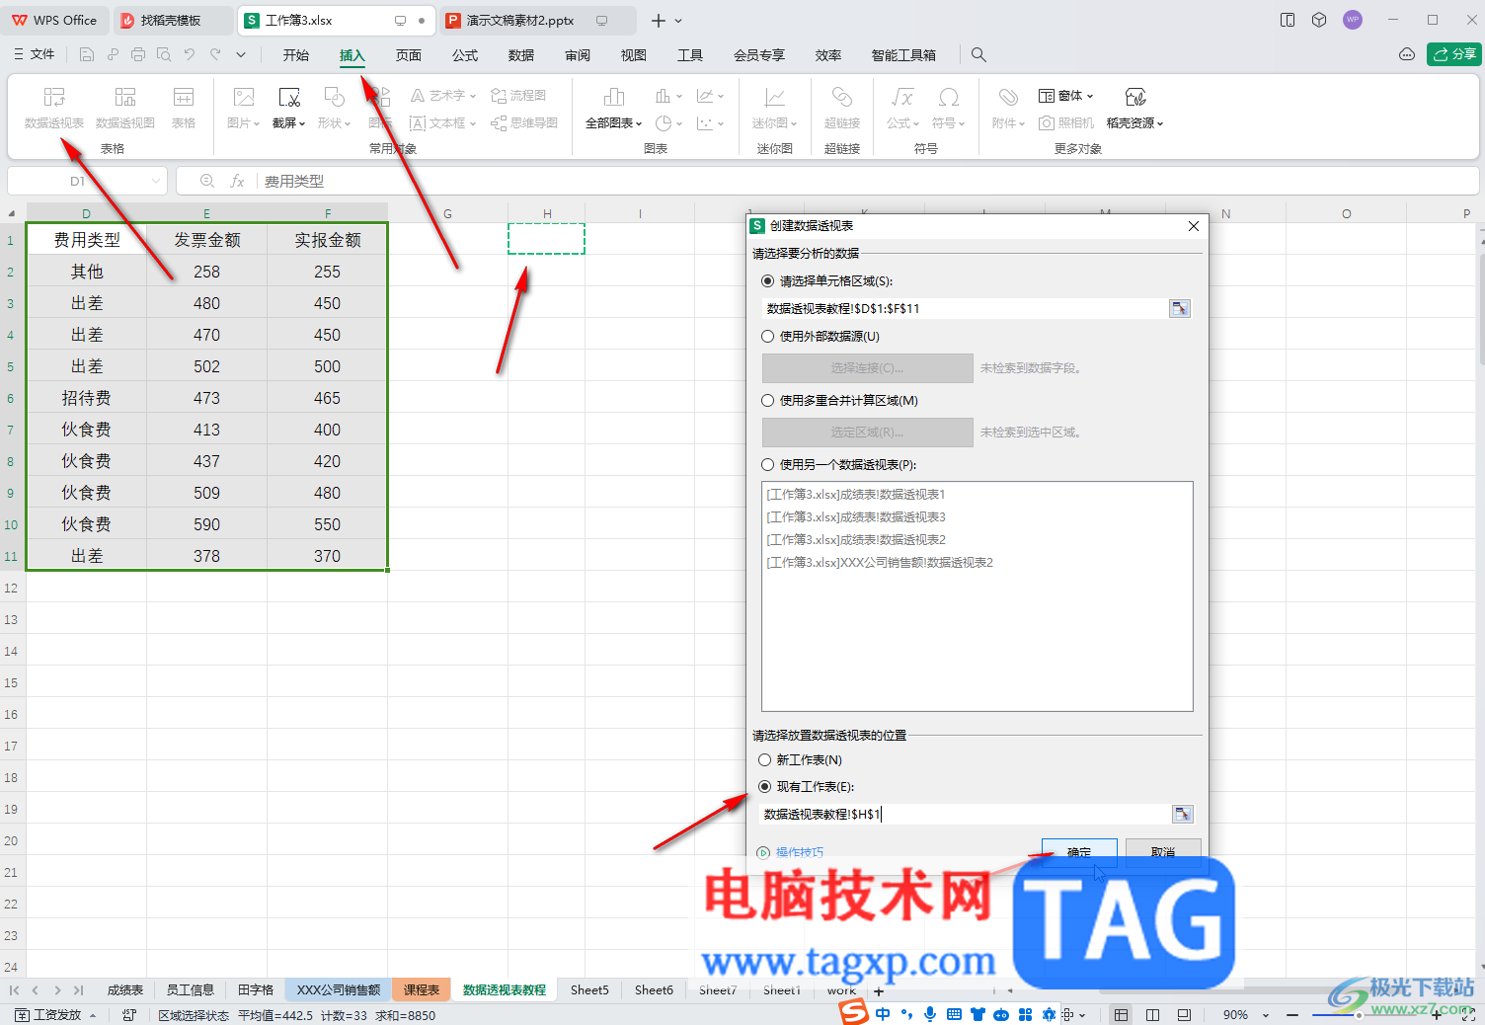Click the PivotTable (数据透视表) icon

click(x=54, y=107)
